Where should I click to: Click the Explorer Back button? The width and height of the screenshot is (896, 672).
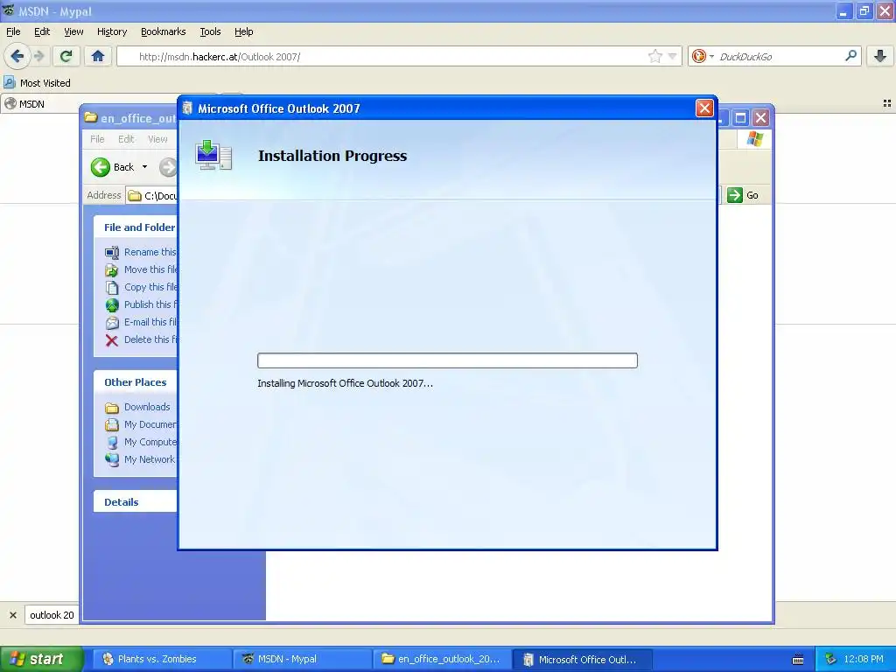(x=113, y=167)
